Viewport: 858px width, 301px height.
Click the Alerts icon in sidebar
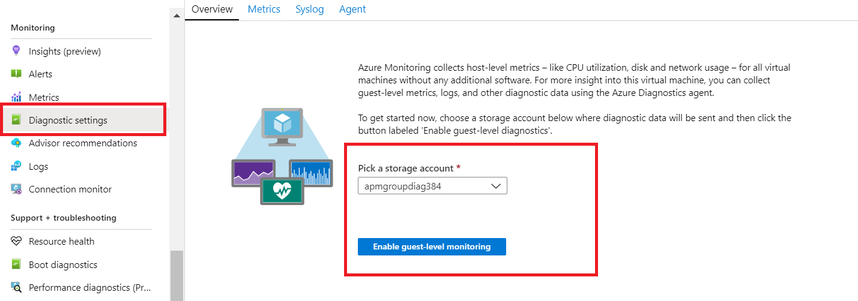point(16,74)
